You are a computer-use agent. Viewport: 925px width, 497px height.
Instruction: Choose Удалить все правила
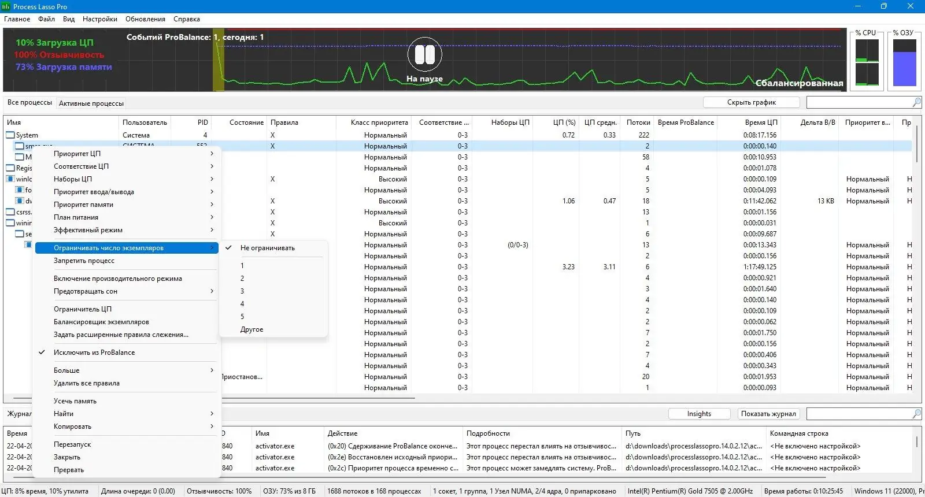[x=127, y=383]
